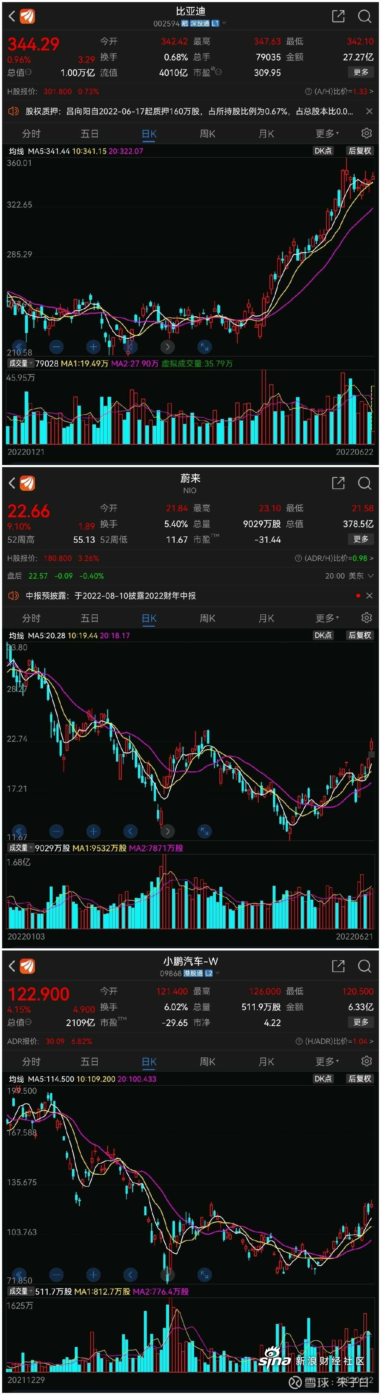Image resolution: width=381 pixels, height=1395 pixels.
Task: Share the 蔚来 NIO stock page
Action: pos(338,483)
